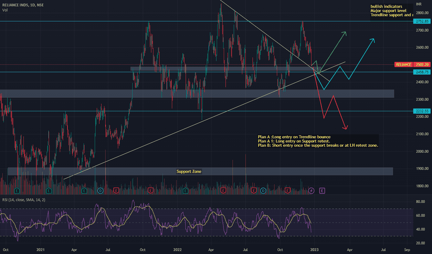Click the red RELIANCE 2502.20 last price tag
Image resolution: width=432 pixels, height=254 pixels.
(x=413, y=65)
